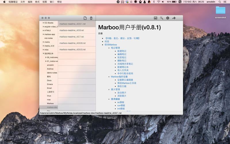The height and width of the screenshot is (144, 230).
Task: Click the Bluetooth icon in the menu bar
Action: pyautogui.click(x=154, y=2)
